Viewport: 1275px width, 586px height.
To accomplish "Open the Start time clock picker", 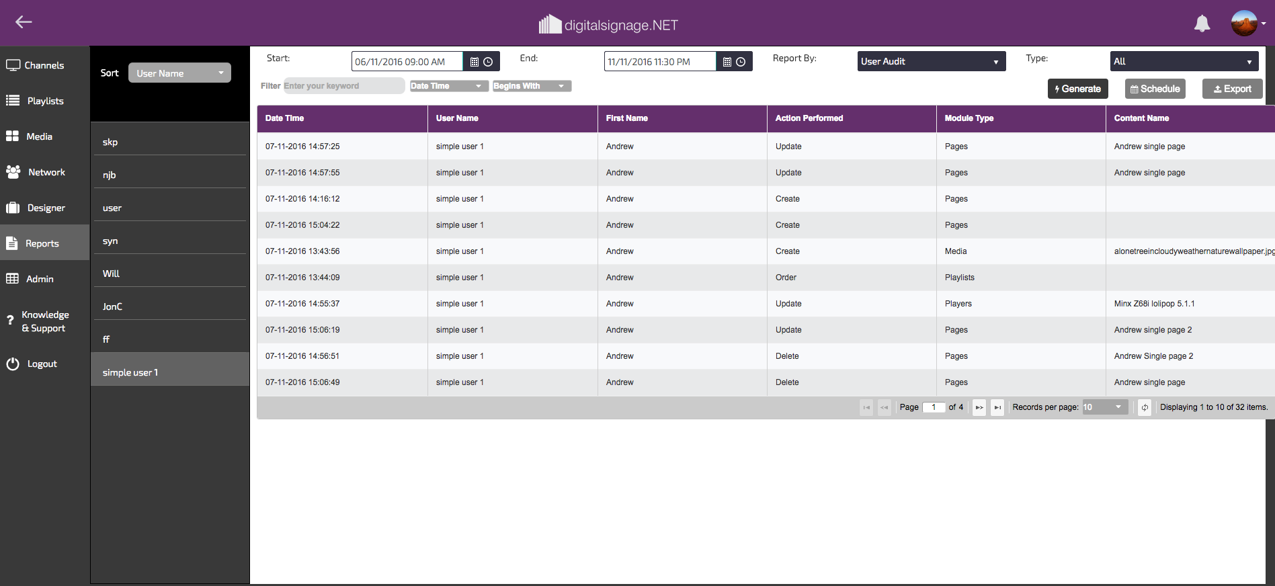I will point(489,62).
